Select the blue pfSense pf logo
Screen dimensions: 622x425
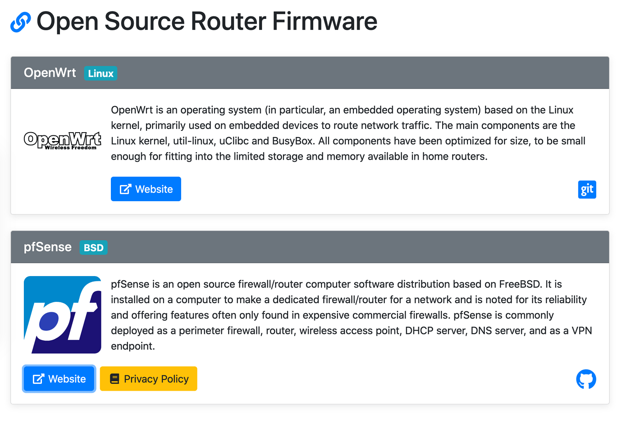[x=62, y=315]
